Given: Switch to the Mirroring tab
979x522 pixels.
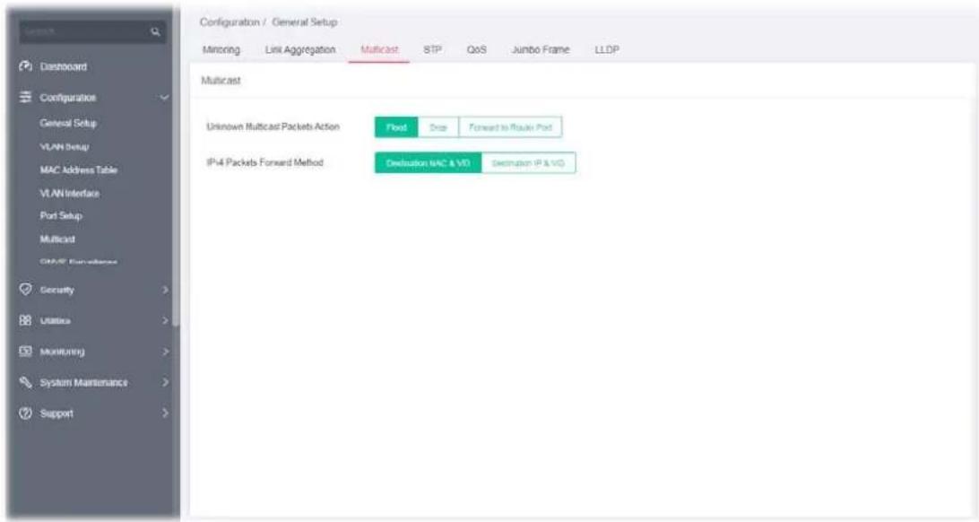Looking at the screenshot, I should 221,50.
